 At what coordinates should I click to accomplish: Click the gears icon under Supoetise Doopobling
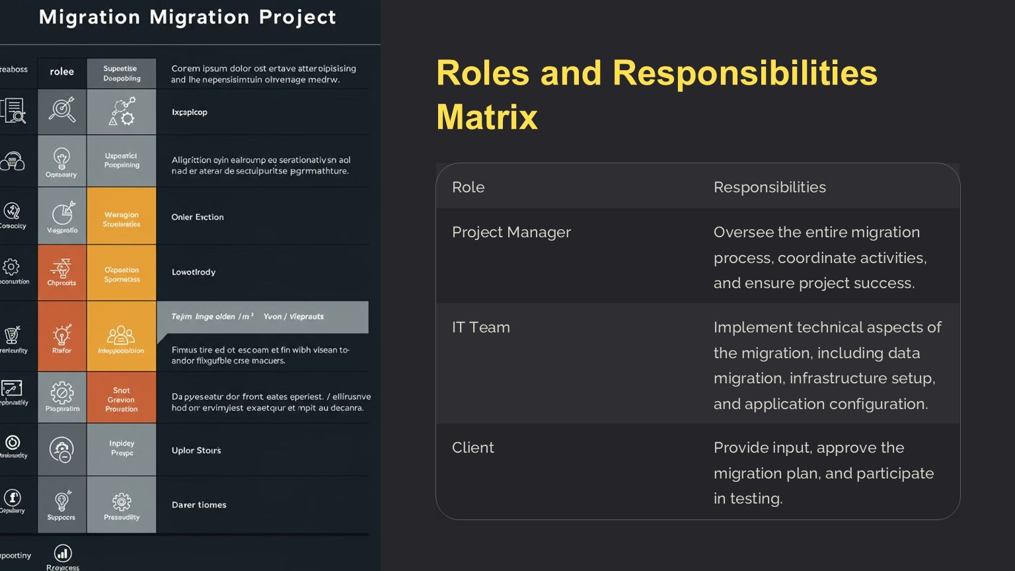point(122,111)
